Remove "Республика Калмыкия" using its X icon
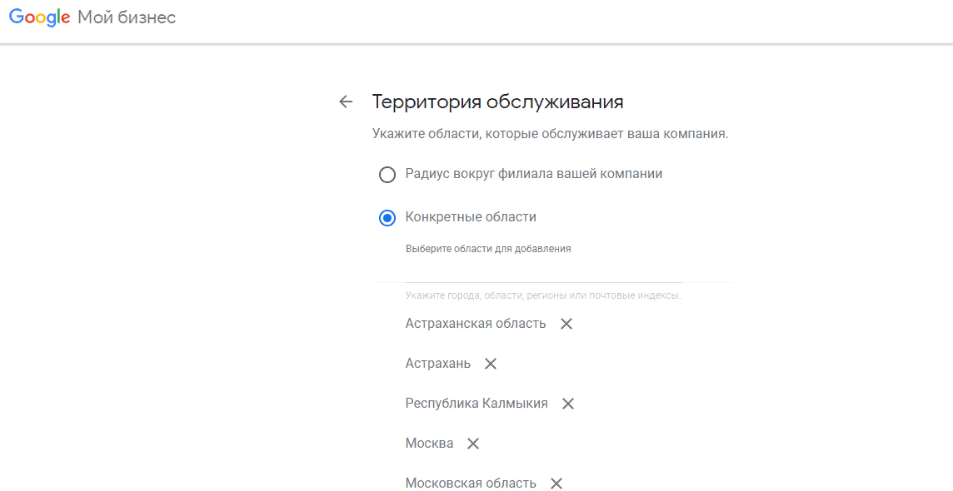953x491 pixels. [x=567, y=404]
